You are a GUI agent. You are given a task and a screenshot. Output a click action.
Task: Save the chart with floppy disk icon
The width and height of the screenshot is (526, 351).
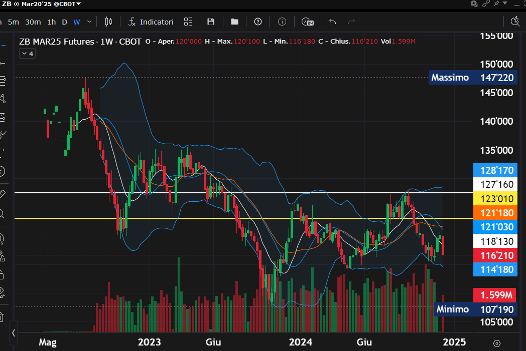point(211,22)
